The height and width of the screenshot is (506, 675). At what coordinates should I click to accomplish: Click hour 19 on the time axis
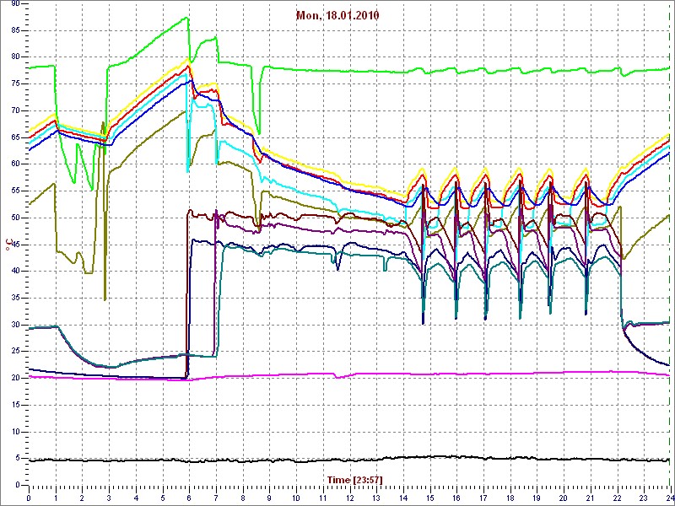coord(536,498)
